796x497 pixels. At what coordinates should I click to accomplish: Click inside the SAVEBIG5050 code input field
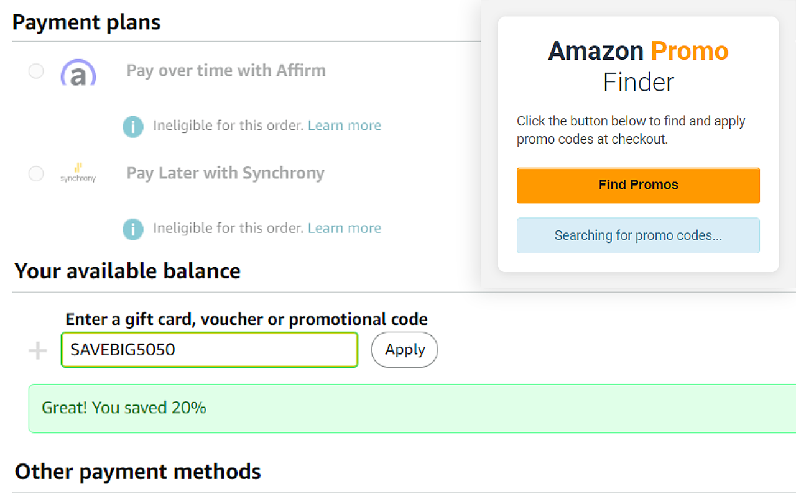(209, 350)
